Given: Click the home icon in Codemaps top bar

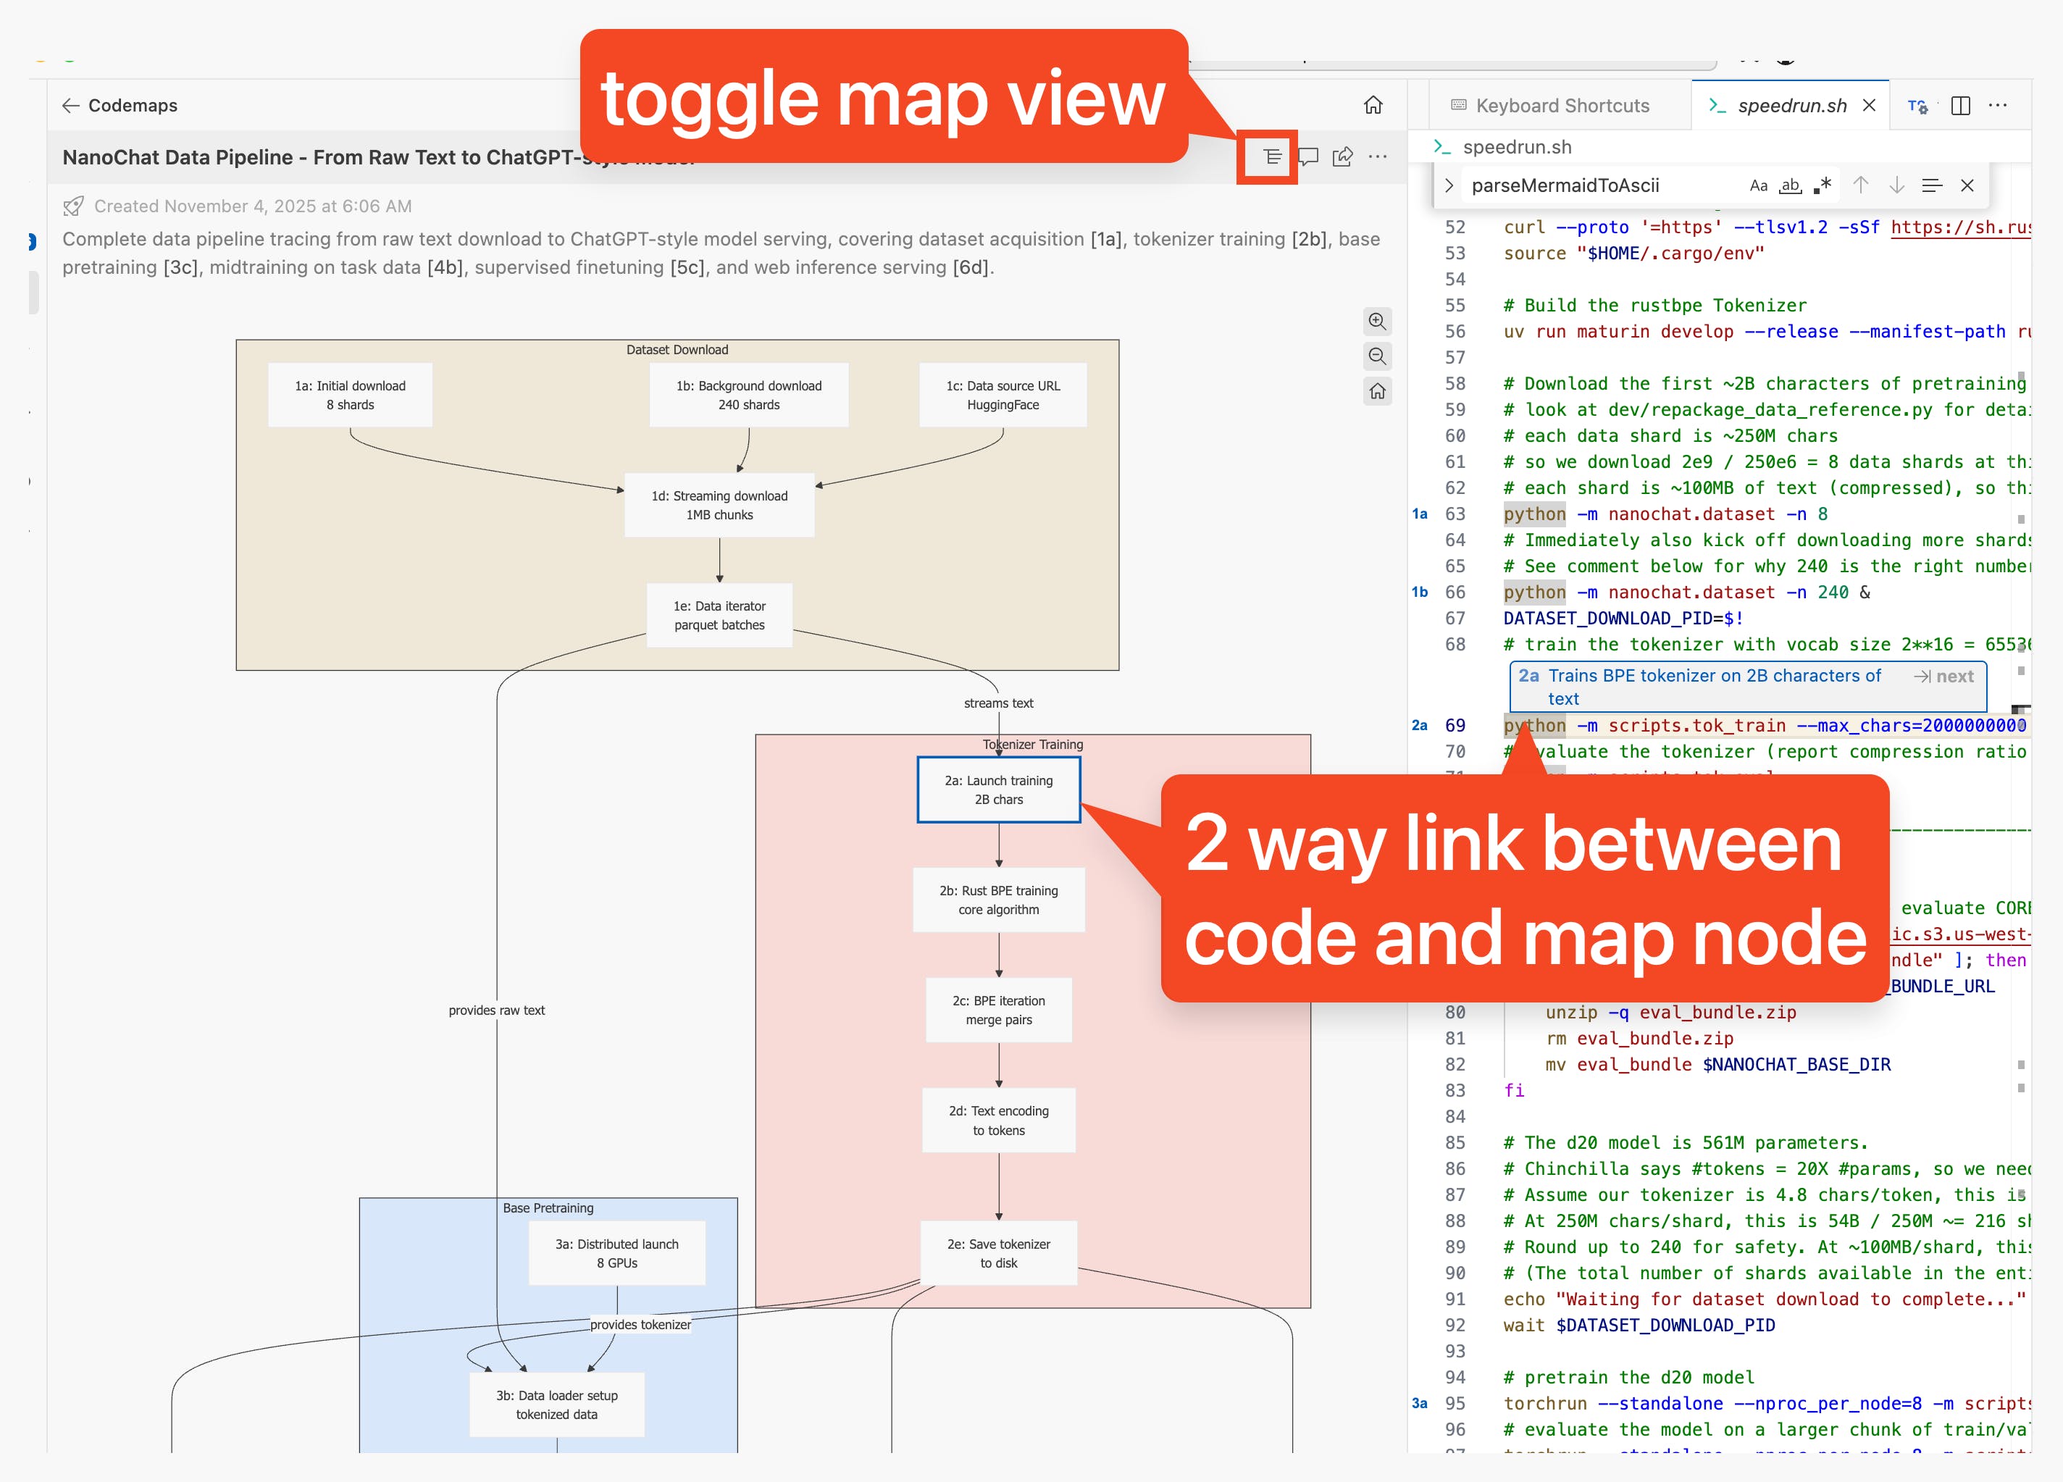Looking at the screenshot, I should pyautogui.click(x=1373, y=106).
